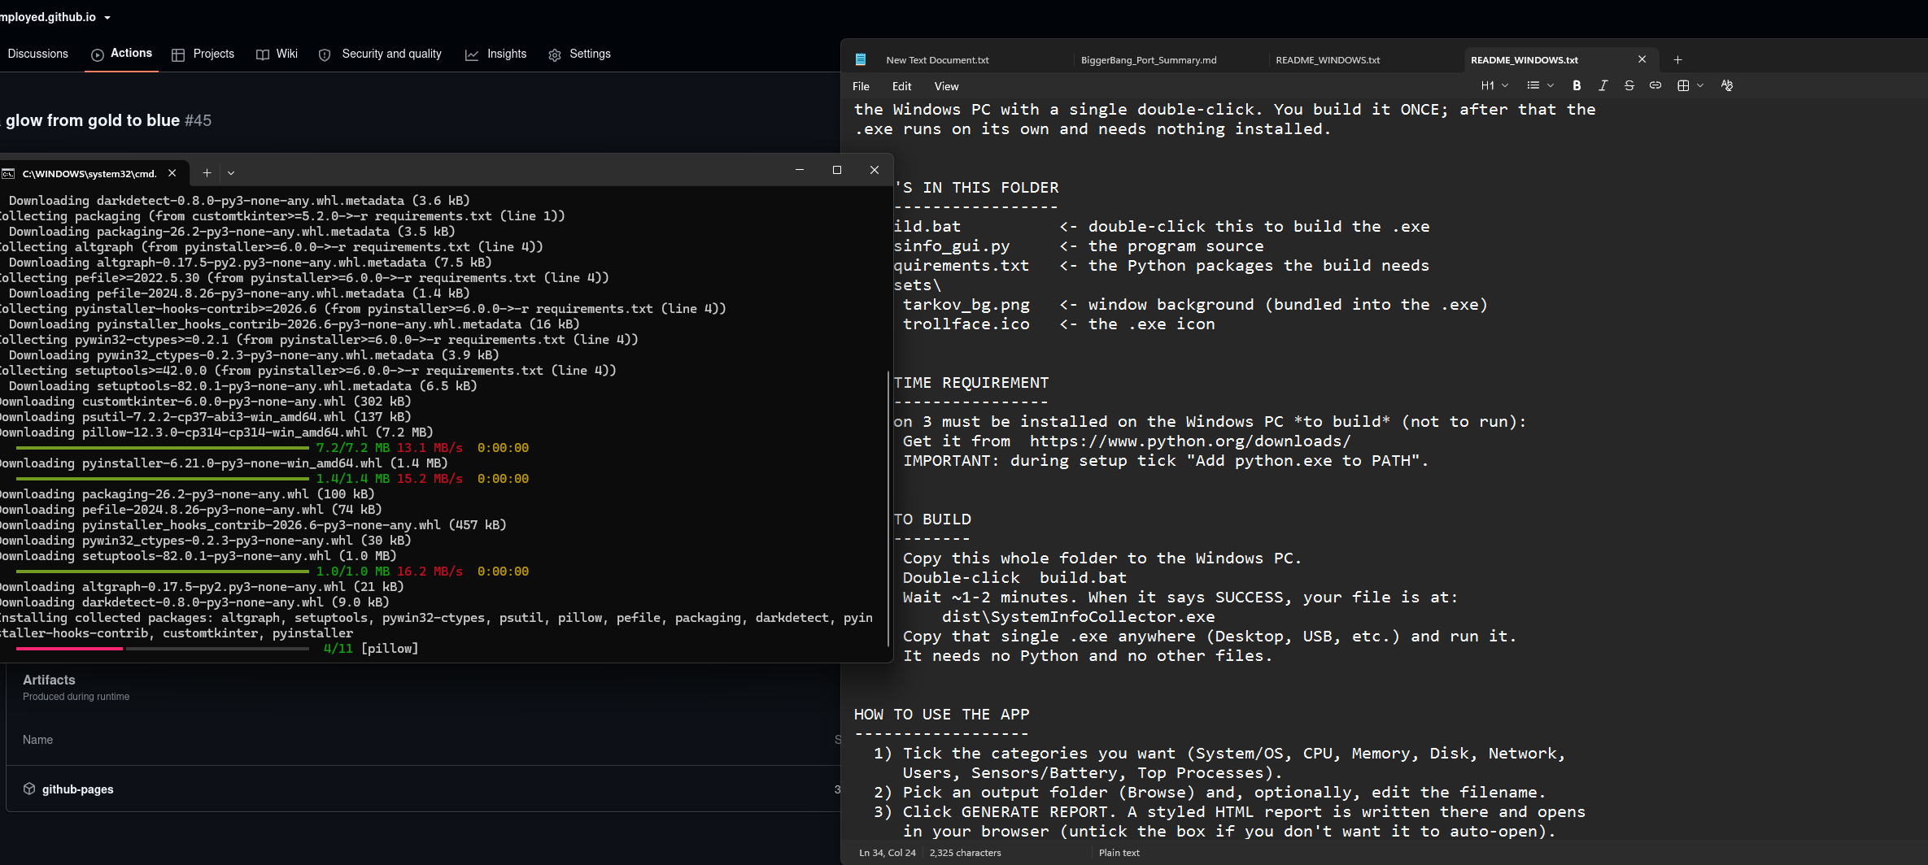
Task: Open the Notepad View menu
Action: tap(946, 86)
